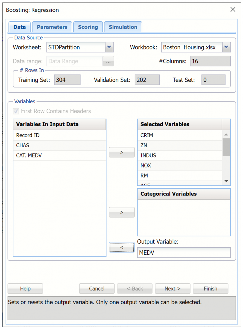The height and width of the screenshot is (328, 243).
Task: Click the add-to-Selected-Variables arrow button
Action: (122, 152)
